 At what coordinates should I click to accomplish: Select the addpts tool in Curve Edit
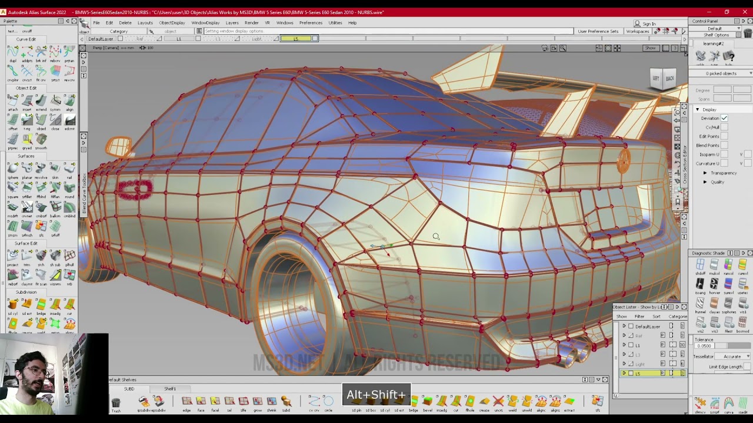pos(26,53)
